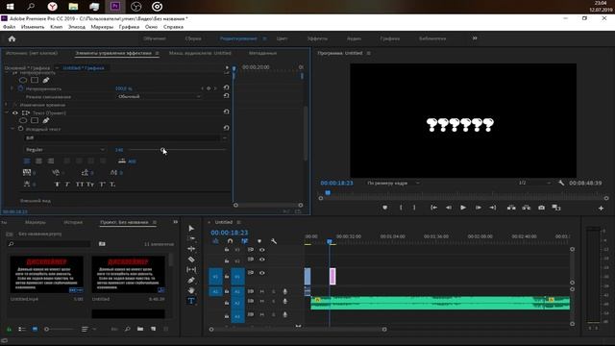Enable voice-over record on A1

[284, 291]
